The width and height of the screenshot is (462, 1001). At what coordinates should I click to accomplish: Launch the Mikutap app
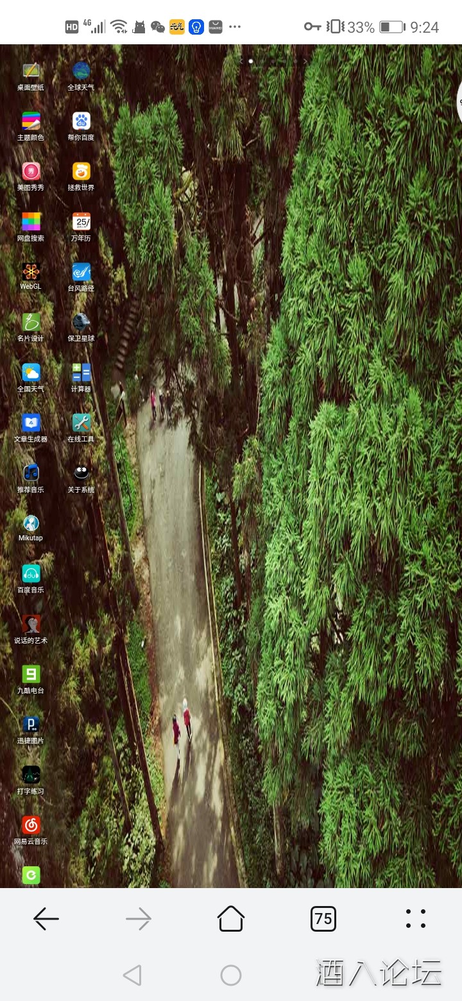tap(31, 523)
